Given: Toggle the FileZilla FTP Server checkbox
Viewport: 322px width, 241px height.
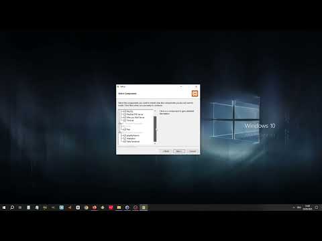Looking at the screenshot, I should tap(125, 114).
